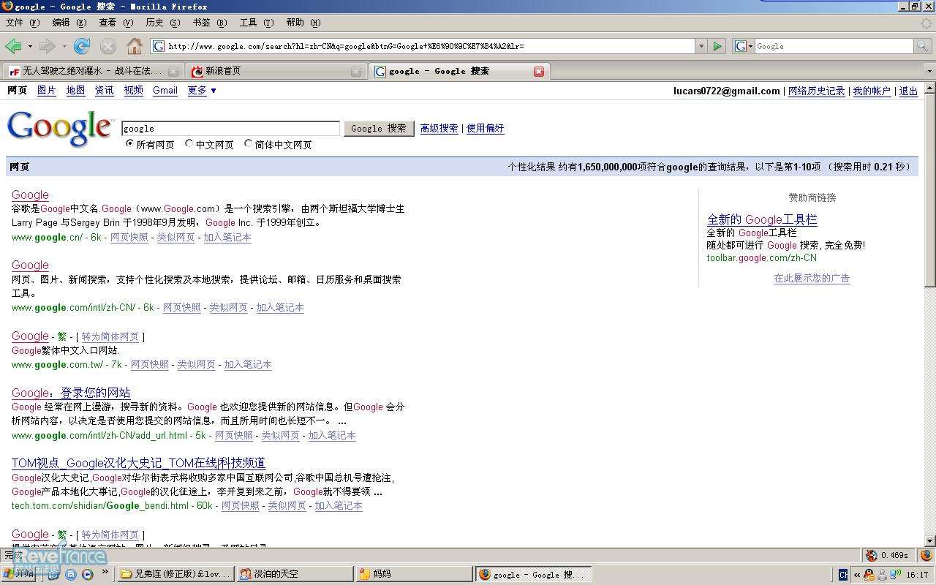The height and width of the screenshot is (585, 936).
Task: Open the Home page
Action: point(135,46)
